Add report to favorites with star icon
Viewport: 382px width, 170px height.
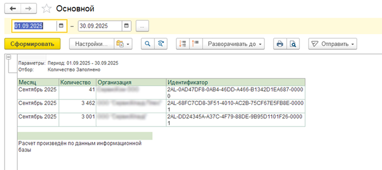[46, 9]
